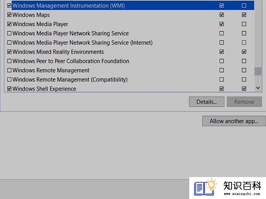Screen dimensions: 266x199
Task: Check Windows Media Player Network Sharing Service app checkbox
Action: point(9,33)
